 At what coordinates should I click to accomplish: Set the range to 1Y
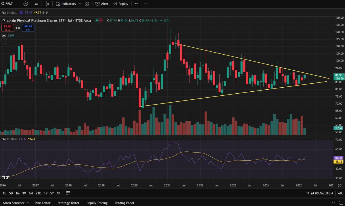45,193
